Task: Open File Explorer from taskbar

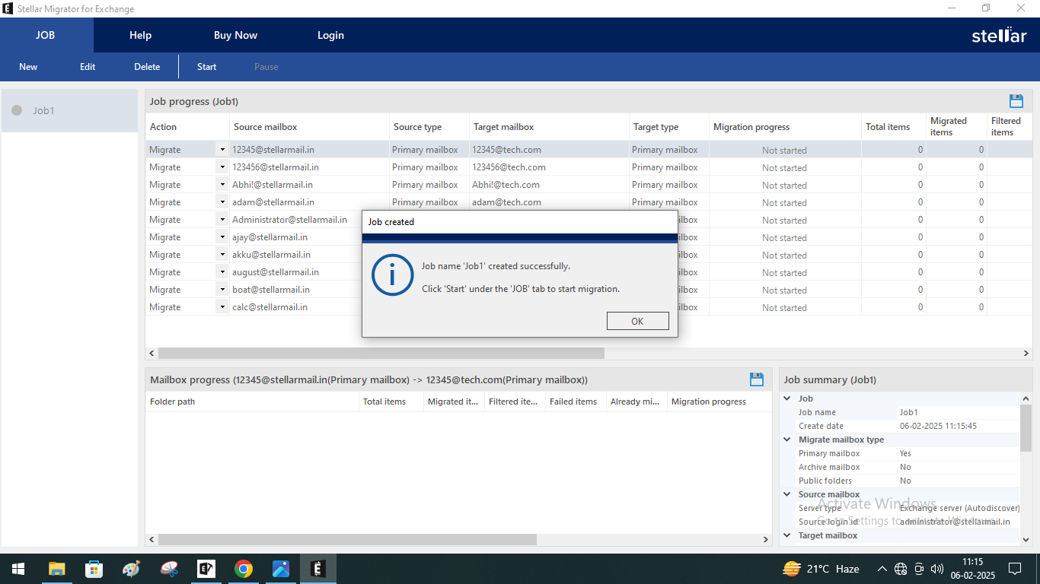Action: [56, 569]
